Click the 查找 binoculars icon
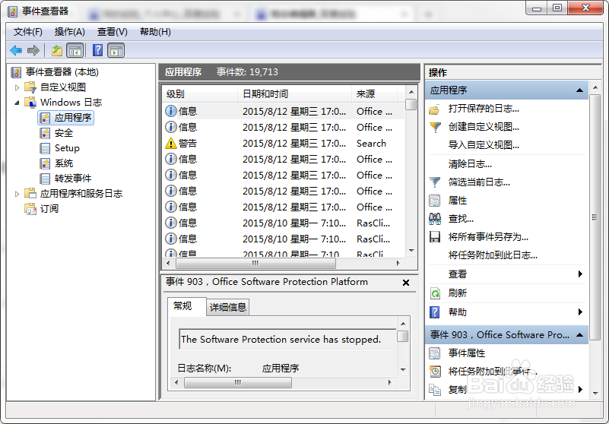The width and height of the screenshot is (609, 424). [435, 219]
